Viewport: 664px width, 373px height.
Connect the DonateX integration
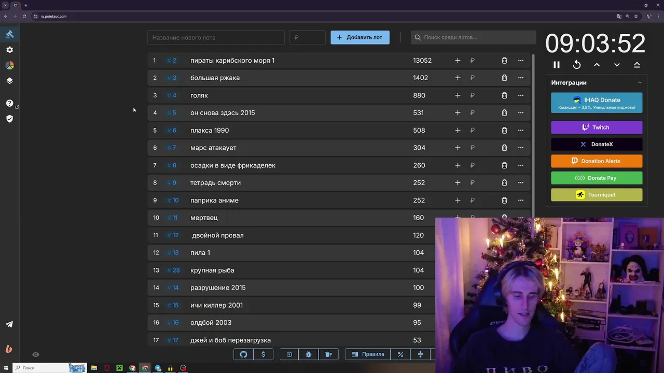click(597, 144)
